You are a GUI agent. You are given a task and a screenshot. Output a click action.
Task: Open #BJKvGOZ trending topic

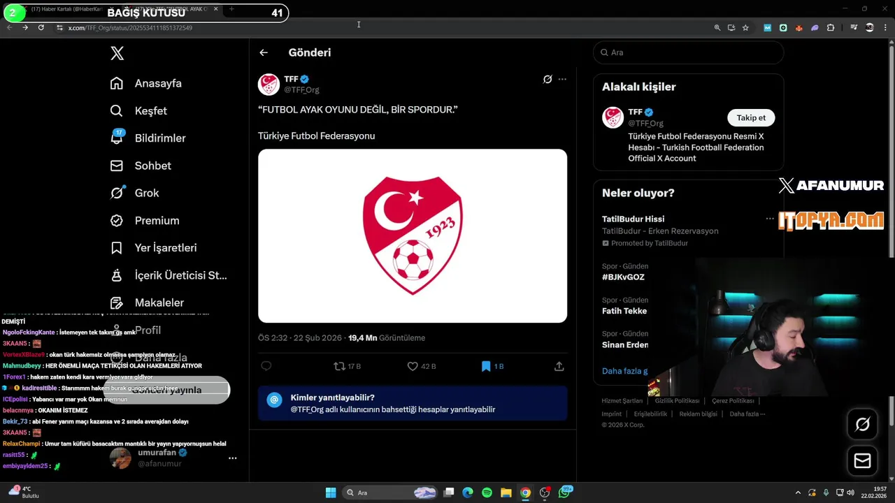point(623,277)
